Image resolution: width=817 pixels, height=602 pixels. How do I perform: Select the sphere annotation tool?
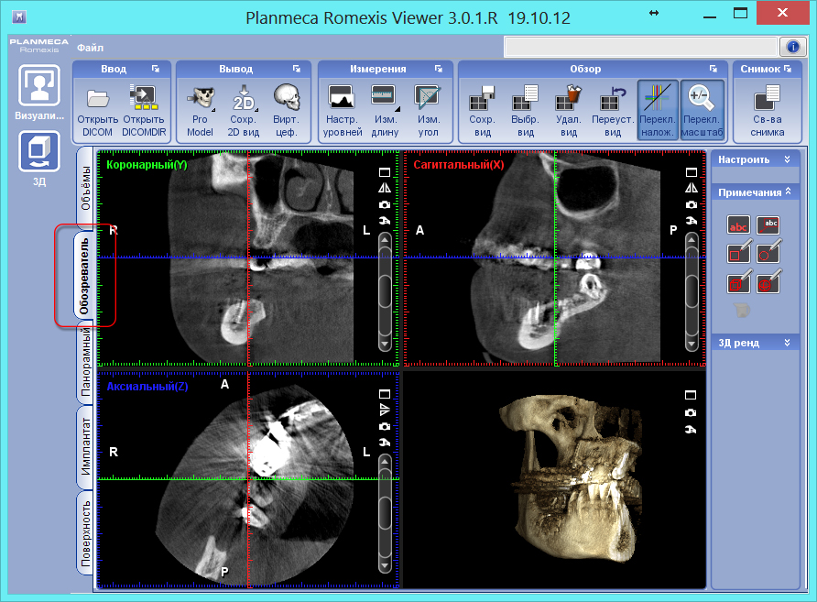click(768, 282)
